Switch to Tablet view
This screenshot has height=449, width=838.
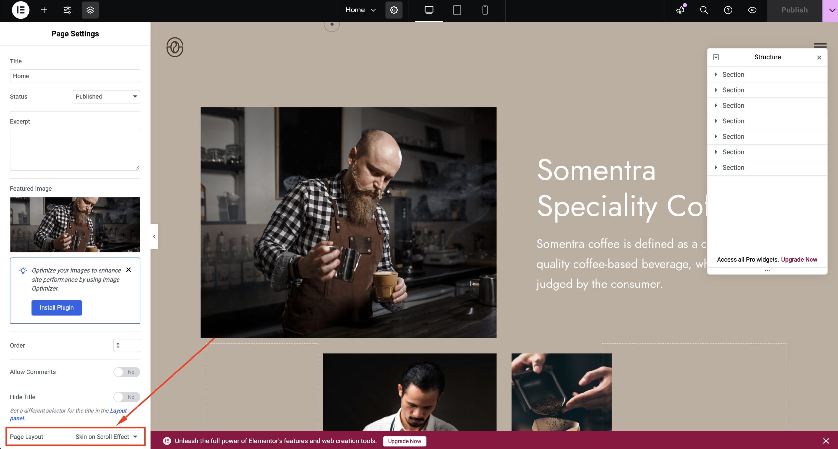pos(457,10)
